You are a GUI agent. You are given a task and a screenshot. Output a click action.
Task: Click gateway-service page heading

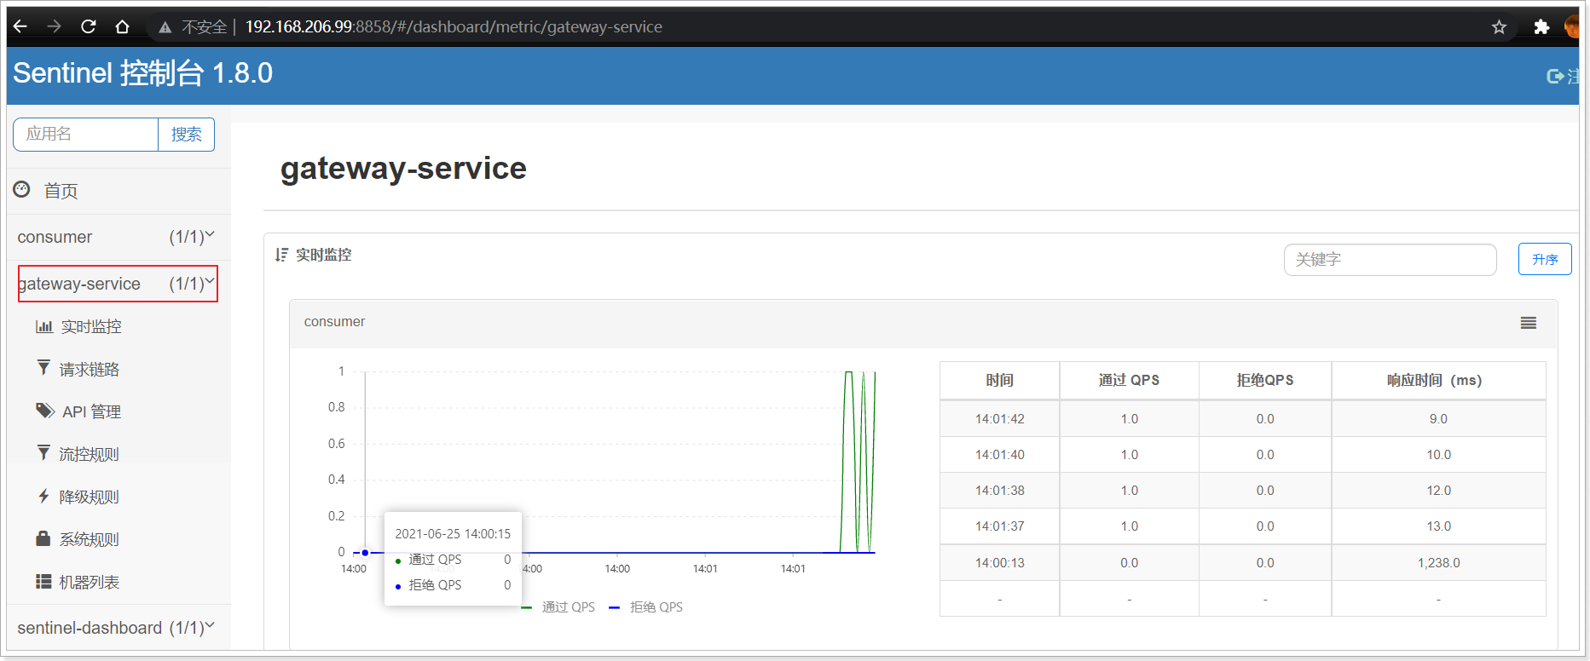tap(403, 169)
